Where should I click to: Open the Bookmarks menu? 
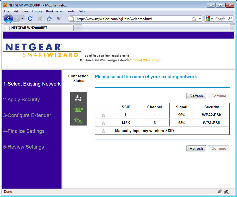(x=54, y=11)
